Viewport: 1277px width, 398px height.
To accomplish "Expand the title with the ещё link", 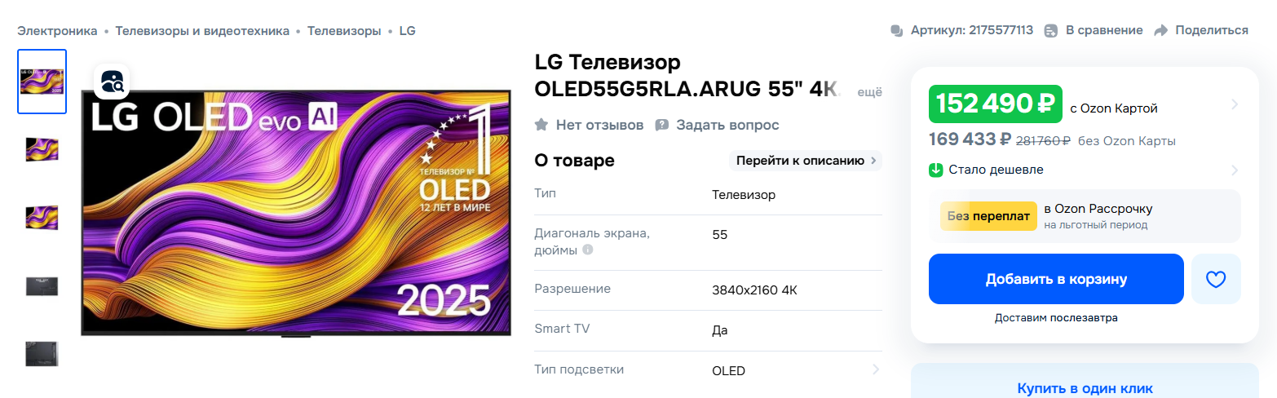I will pyautogui.click(x=869, y=92).
